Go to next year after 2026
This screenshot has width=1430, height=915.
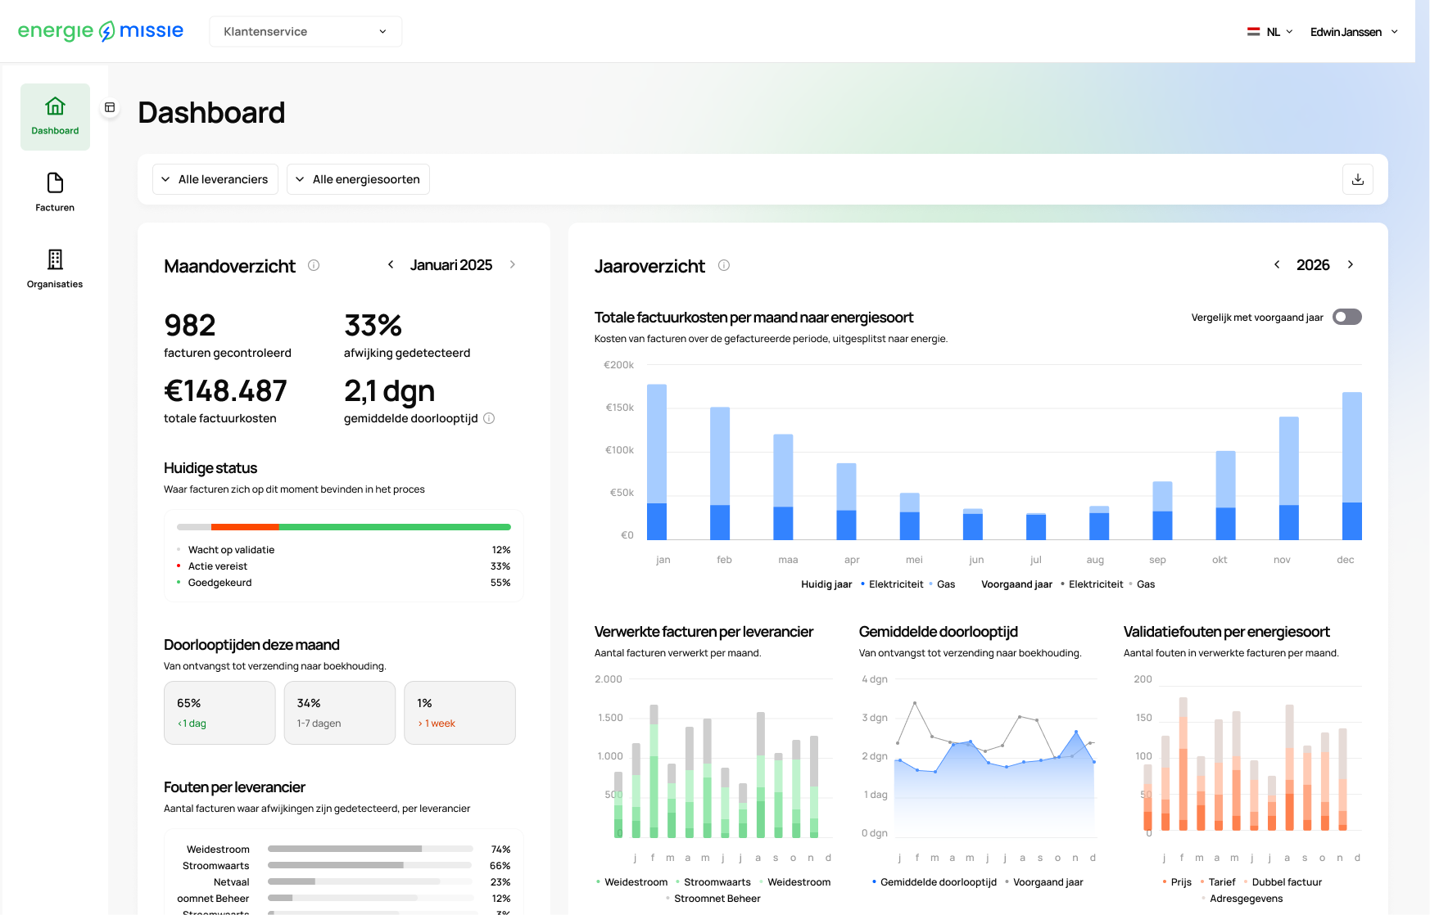click(1351, 264)
